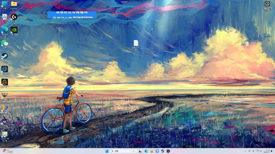This screenshot has width=275, height=154.
Task: Open the black and orange G icon shortcut
Action: pos(4,83)
